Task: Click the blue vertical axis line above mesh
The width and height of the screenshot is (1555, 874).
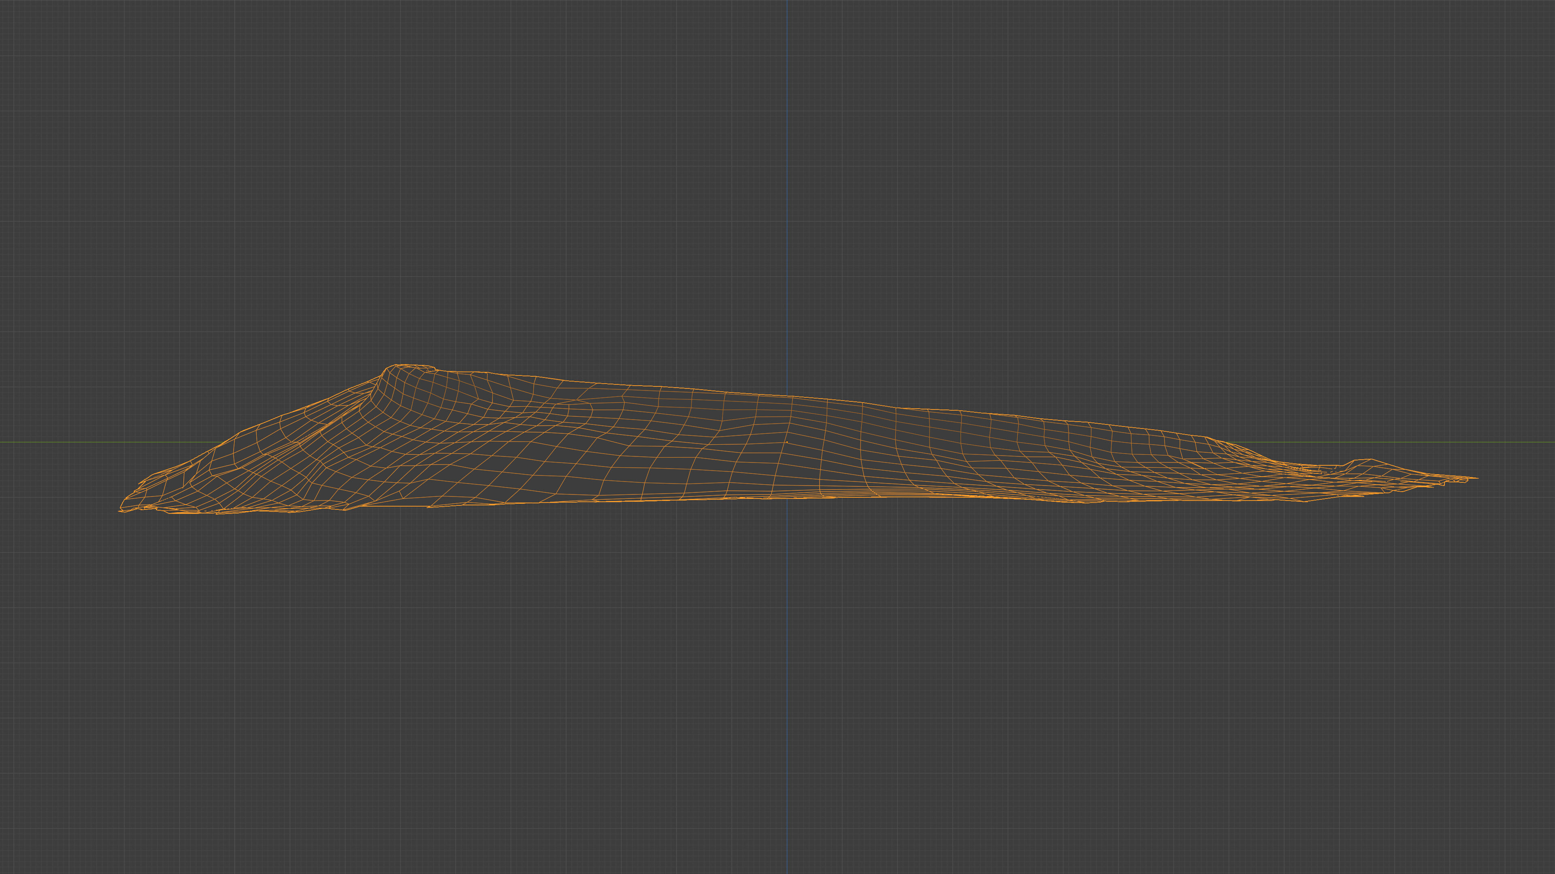Action: tap(786, 181)
